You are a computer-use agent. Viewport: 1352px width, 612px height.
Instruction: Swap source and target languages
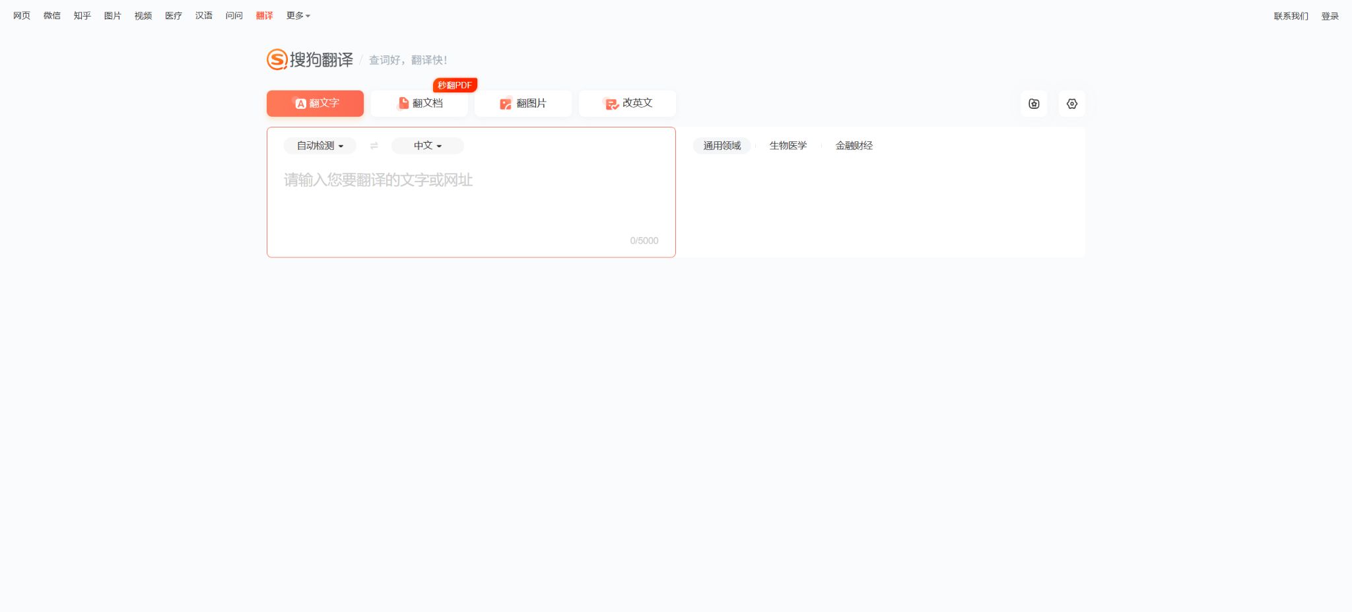374,146
